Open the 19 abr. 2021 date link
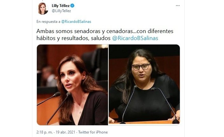224x137 pixels. [x=65, y=132]
